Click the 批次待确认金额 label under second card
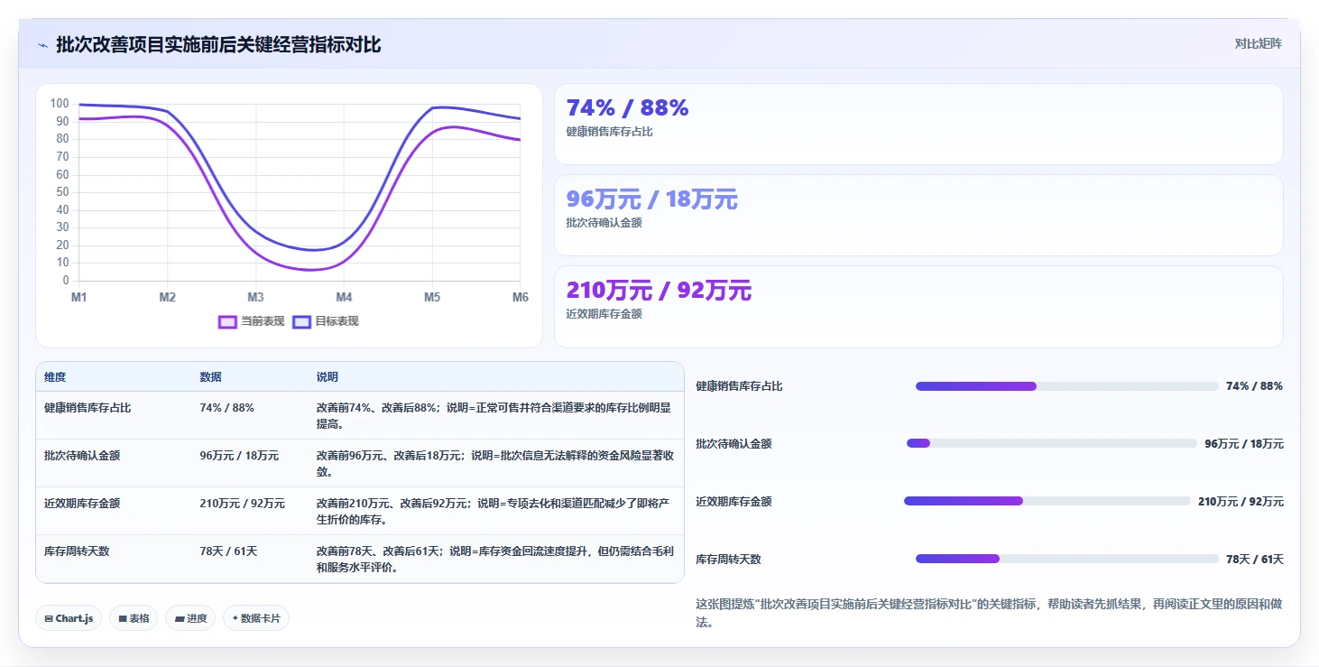The width and height of the screenshot is (1319, 667). tap(604, 223)
